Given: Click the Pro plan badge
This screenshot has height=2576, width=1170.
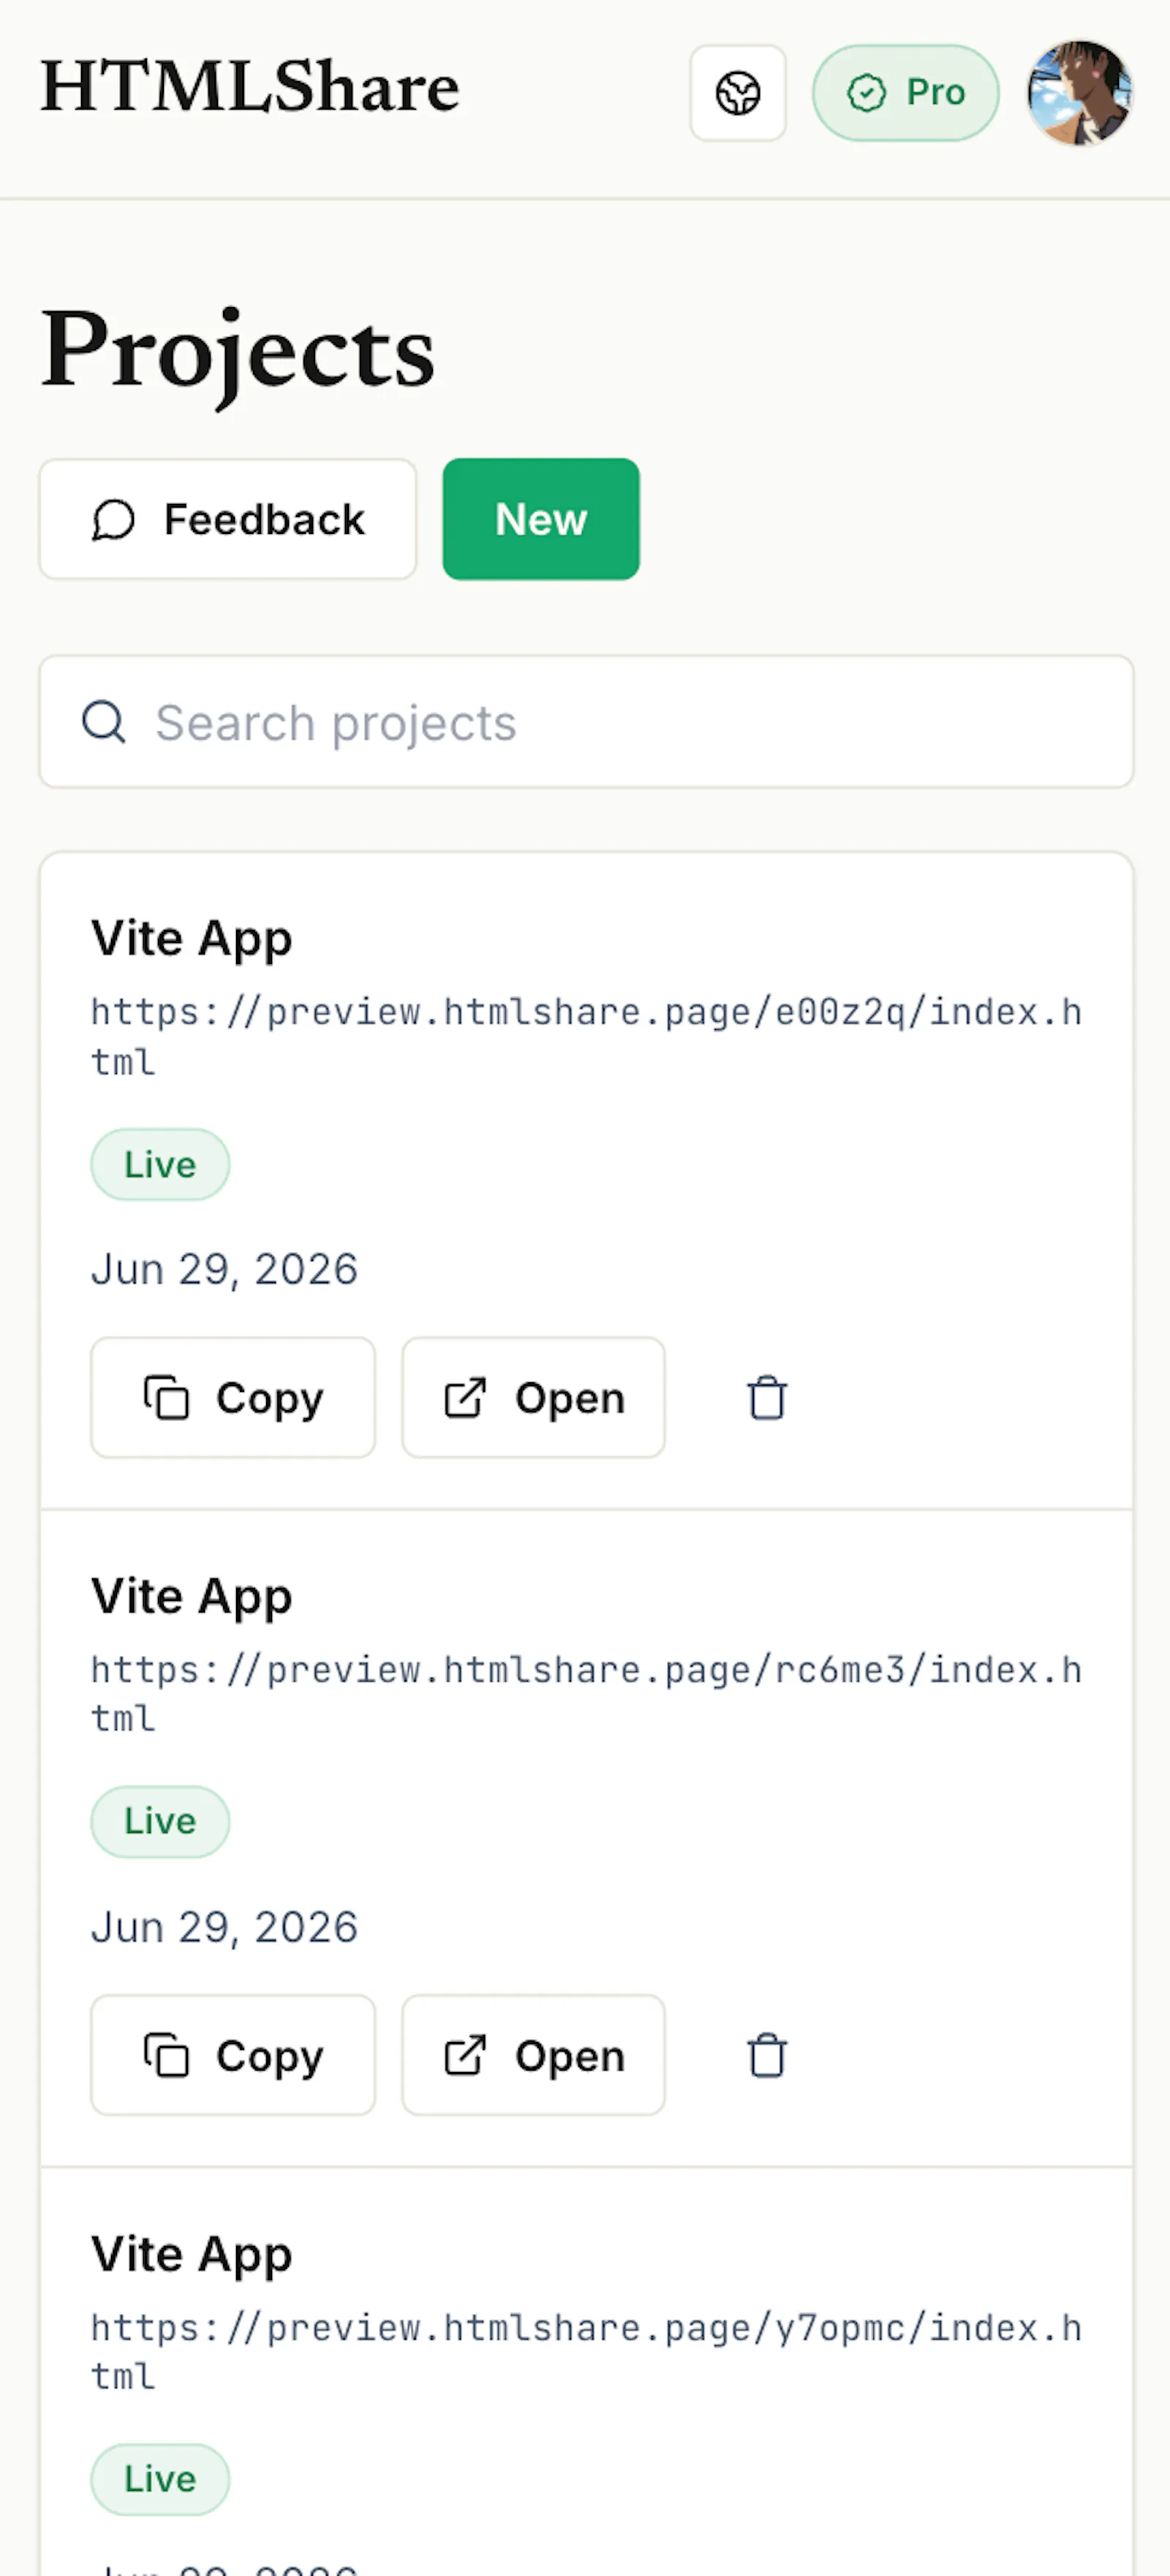Looking at the screenshot, I should (905, 93).
